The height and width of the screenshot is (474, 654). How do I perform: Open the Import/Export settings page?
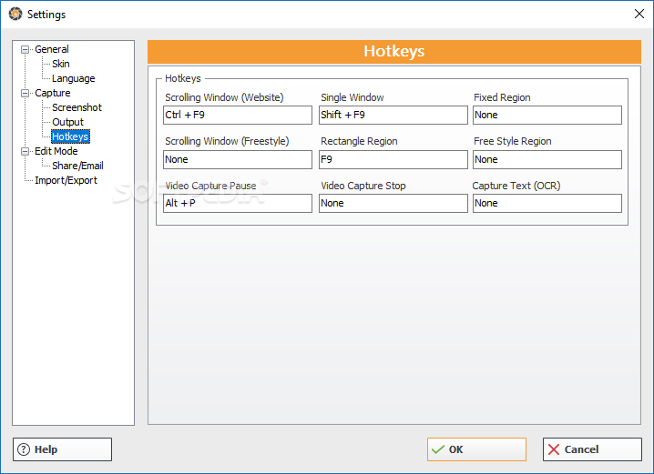point(66,180)
